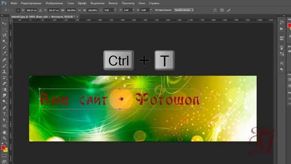Click the background yellow color swatch
This screenshot has width=291, height=164.
tap(6, 150)
